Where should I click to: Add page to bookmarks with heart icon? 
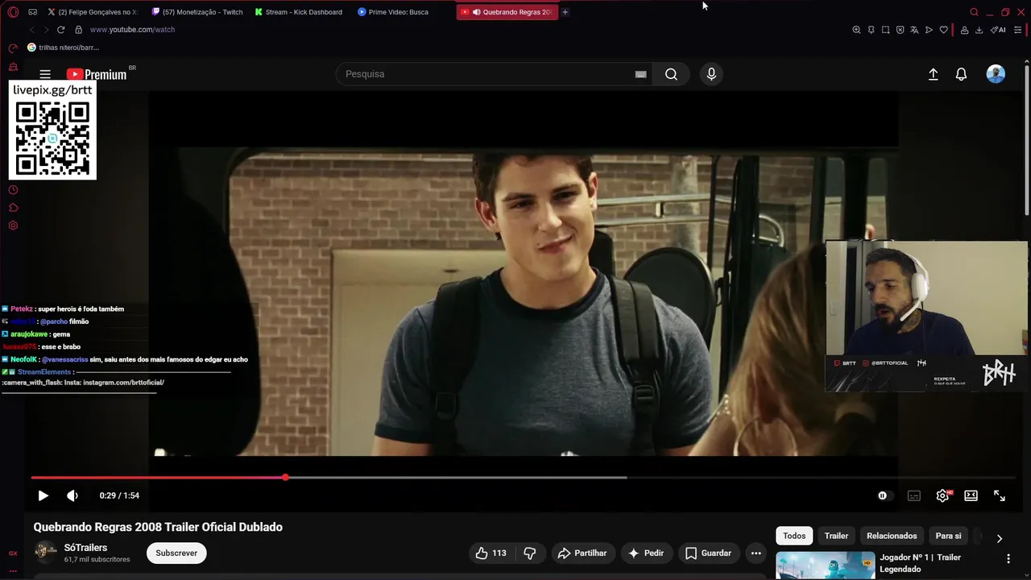[943, 30]
